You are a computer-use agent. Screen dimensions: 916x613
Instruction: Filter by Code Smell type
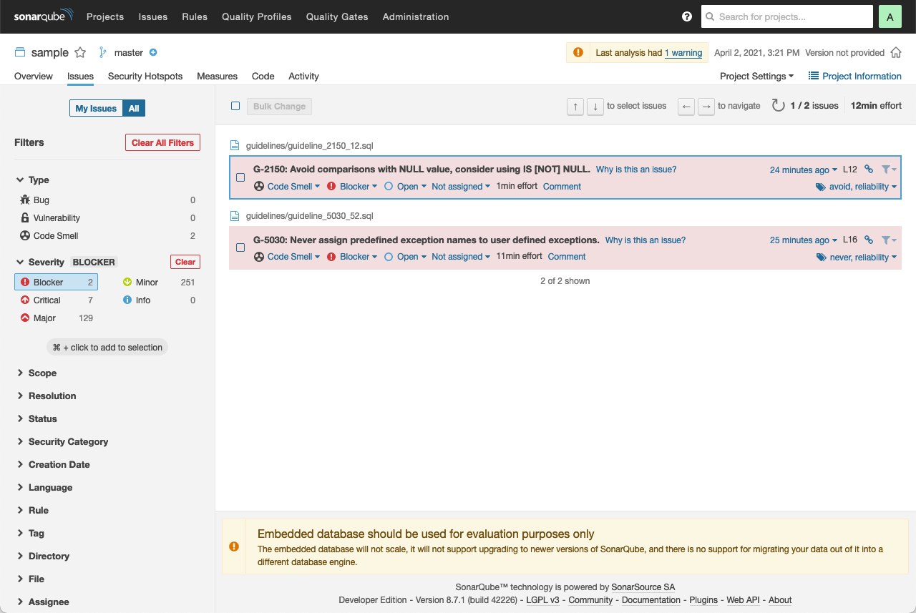(x=107, y=236)
